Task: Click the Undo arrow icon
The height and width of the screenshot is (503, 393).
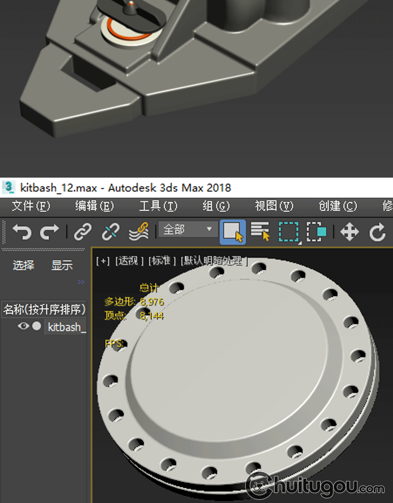Action: [22, 232]
